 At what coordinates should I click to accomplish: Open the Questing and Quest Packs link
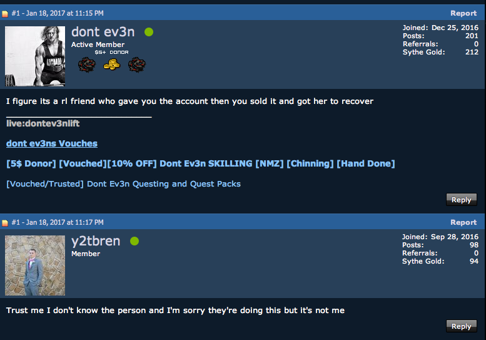click(x=123, y=184)
